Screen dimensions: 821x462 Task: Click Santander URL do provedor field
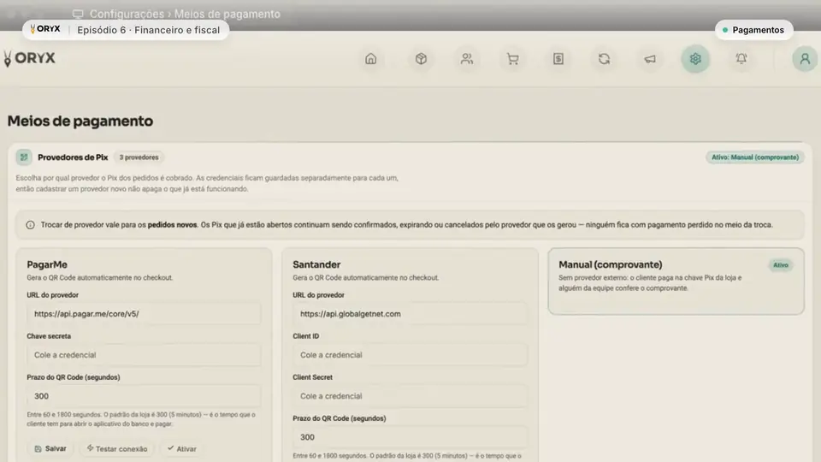point(410,314)
